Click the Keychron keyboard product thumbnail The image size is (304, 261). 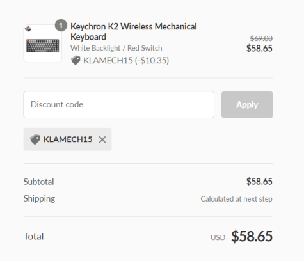pyautogui.click(x=43, y=43)
